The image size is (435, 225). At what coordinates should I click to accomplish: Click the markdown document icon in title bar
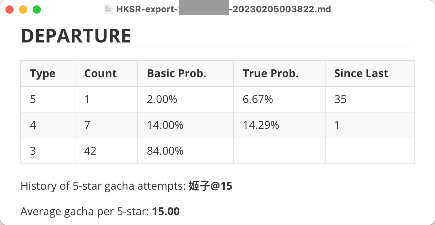tap(108, 9)
